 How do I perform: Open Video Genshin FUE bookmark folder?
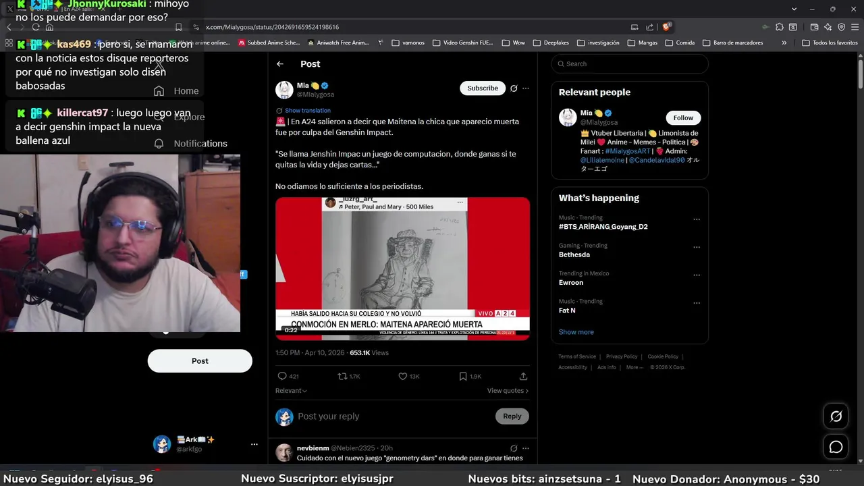(x=463, y=43)
